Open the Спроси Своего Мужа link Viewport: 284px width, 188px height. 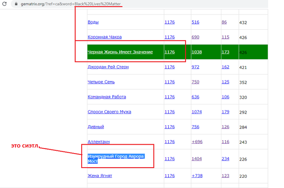109,112
